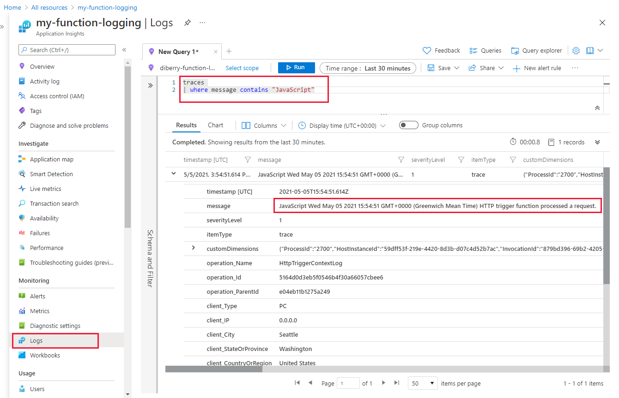Open Smart Detection

tap(51, 174)
